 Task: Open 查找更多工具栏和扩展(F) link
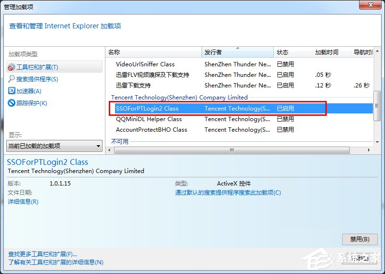point(42,254)
